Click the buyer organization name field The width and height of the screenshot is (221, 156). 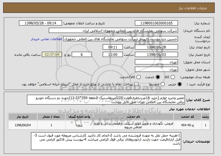point(113,31)
